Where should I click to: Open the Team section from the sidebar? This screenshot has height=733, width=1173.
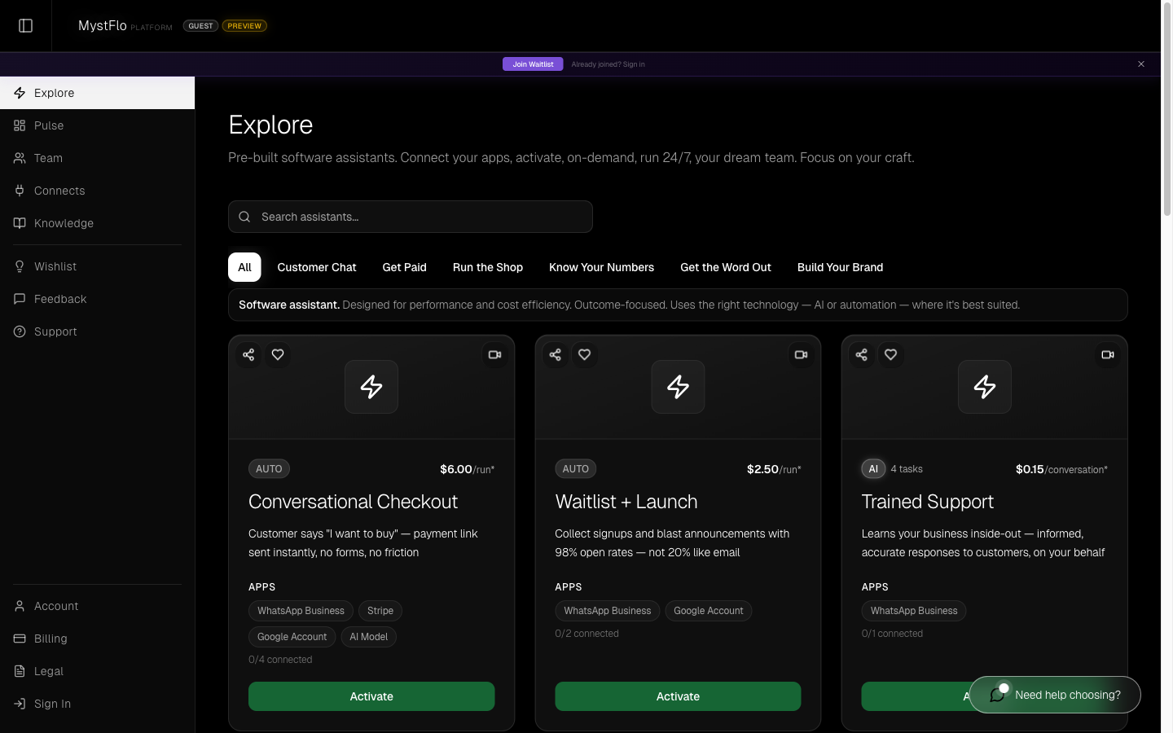pos(20,158)
